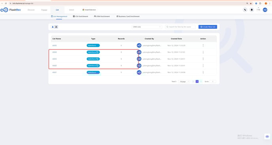Screen dimensions: 272x145
Task: Click the sync icon on AS03 Salesforce tag
Action: [98, 59]
